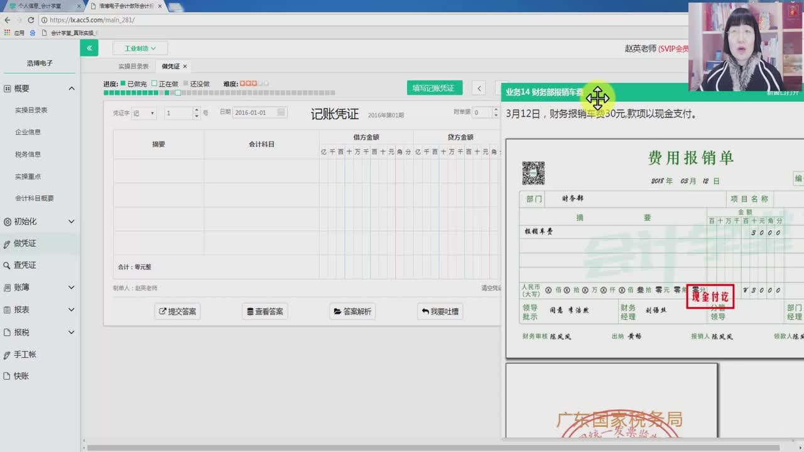This screenshot has height=452, width=804.
Task: Select the 做凭证 page tab
Action: pos(170,66)
